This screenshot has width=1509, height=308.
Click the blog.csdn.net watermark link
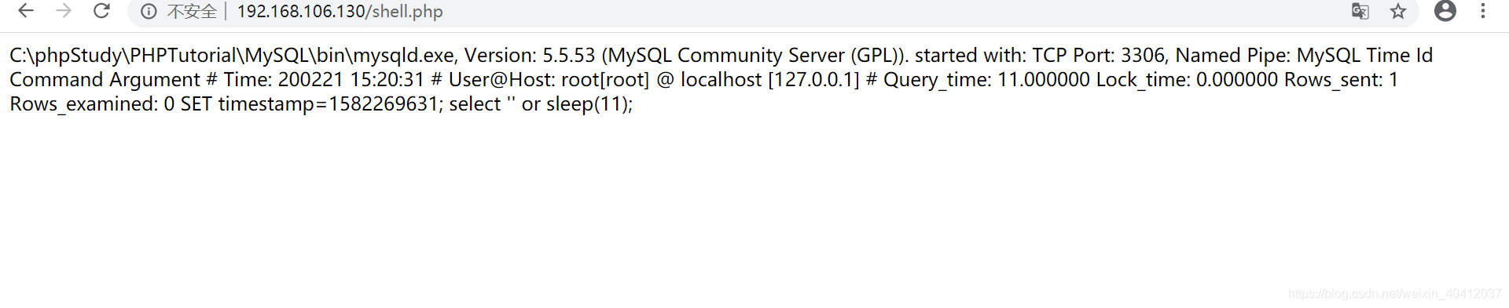pos(1395,294)
